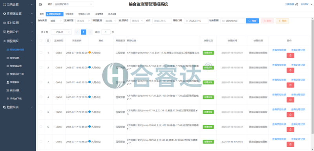Delete row 7 using its red trash icon

pyautogui.click(x=290, y=144)
